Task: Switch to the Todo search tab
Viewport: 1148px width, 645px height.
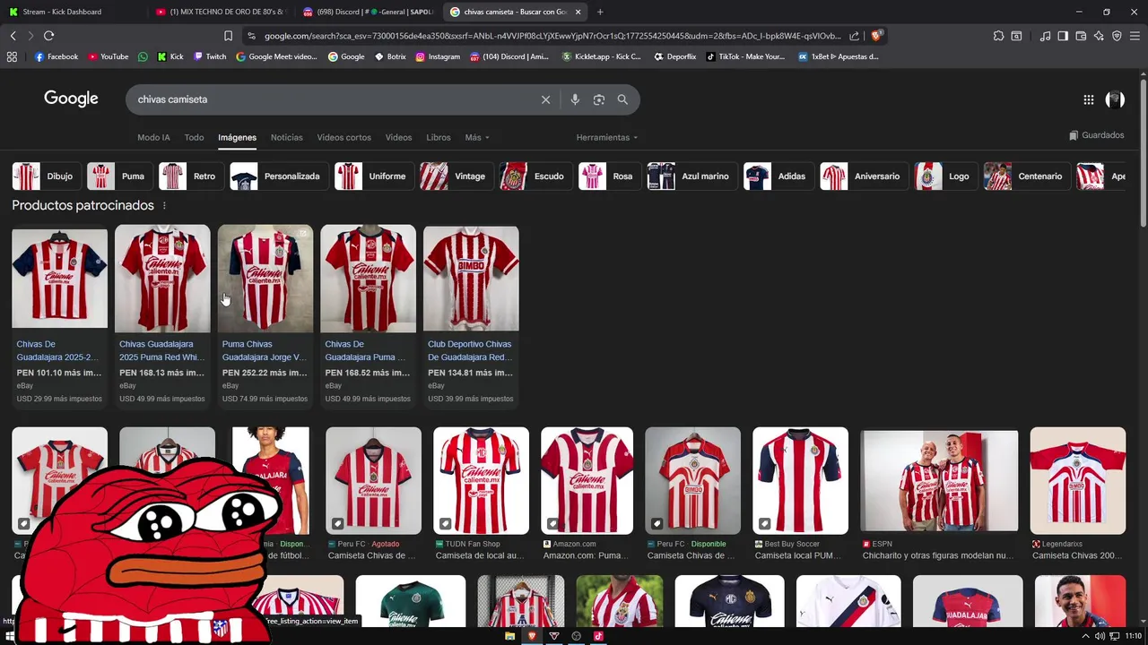Action: coord(194,137)
